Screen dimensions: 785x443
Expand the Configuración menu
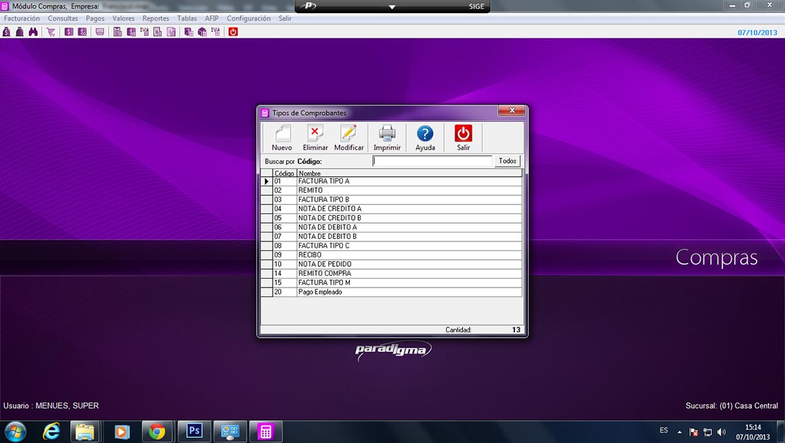249,19
